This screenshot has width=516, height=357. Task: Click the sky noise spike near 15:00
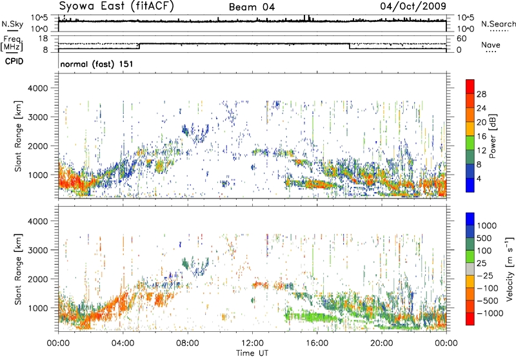tap(304, 18)
